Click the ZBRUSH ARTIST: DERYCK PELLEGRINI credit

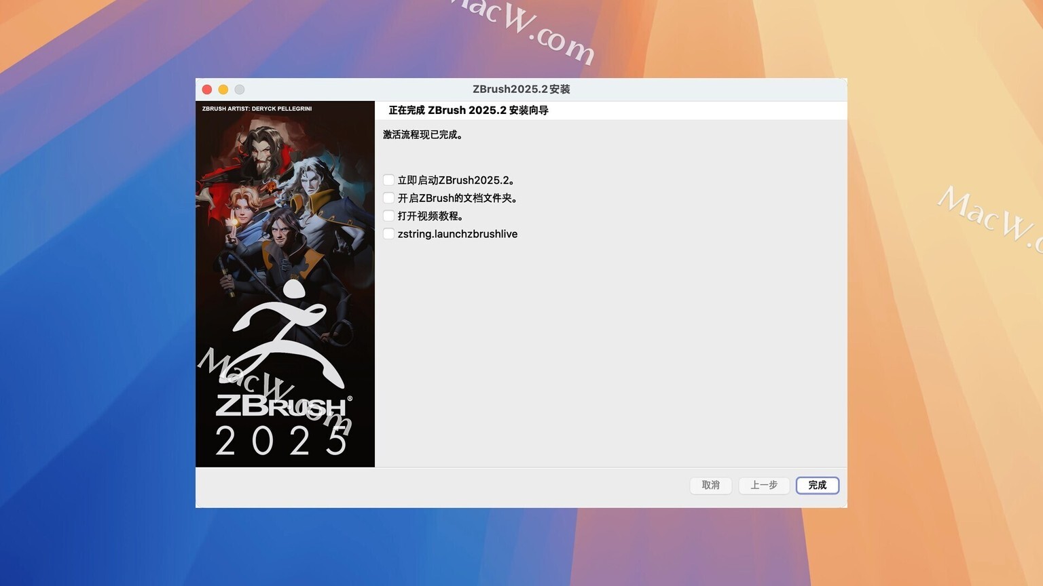[257, 109]
